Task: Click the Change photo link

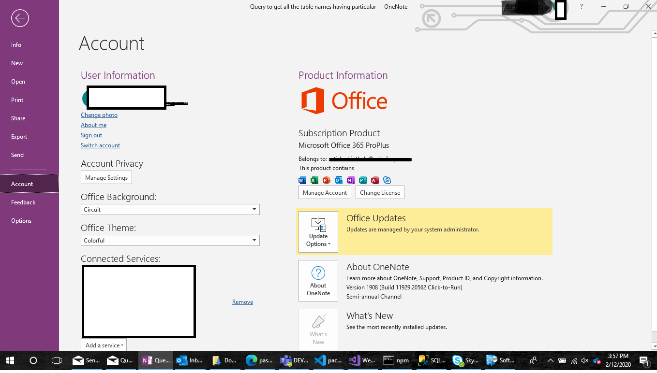Action: tap(99, 115)
